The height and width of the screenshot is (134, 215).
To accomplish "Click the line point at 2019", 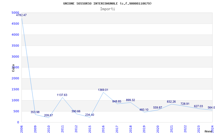I will coord(144,112).
